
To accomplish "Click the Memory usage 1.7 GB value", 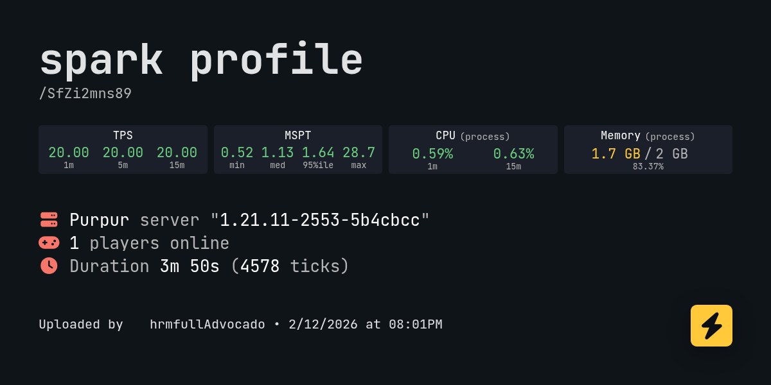I will point(616,154).
